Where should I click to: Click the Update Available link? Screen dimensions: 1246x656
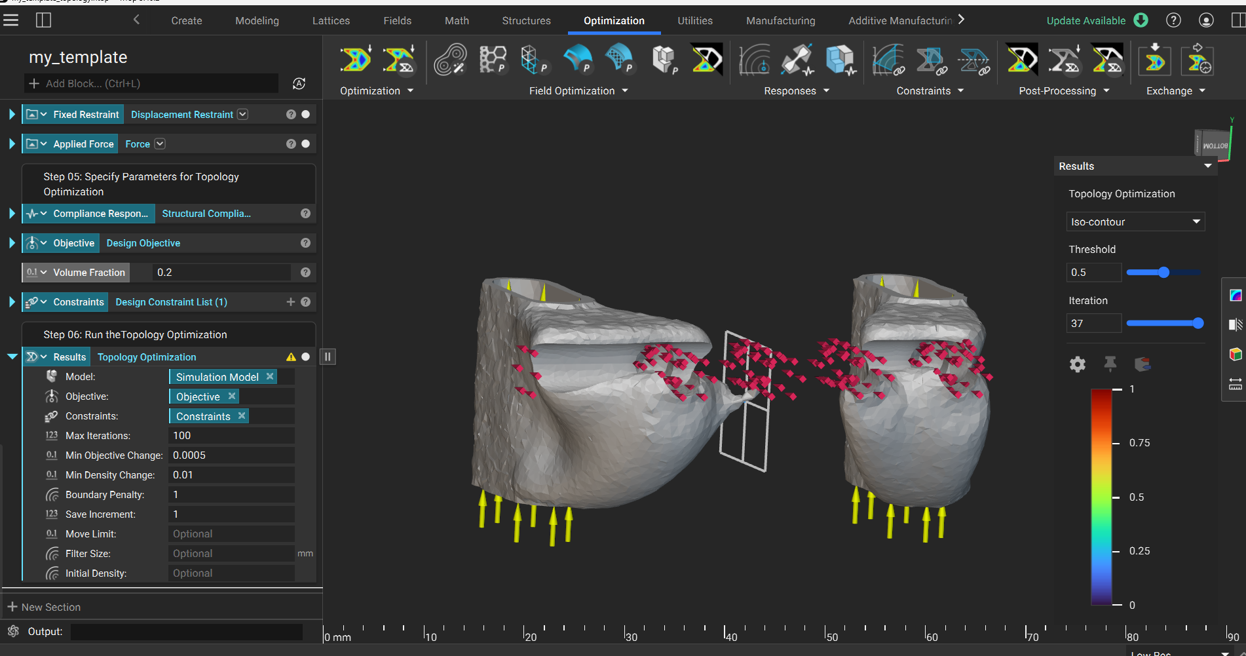(1086, 20)
